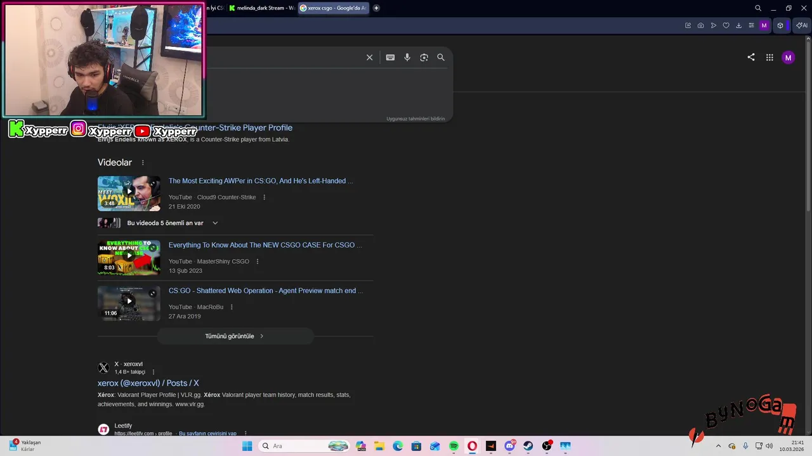Click 'Tümünü görüntüle' button
The height and width of the screenshot is (456, 812).
pos(235,336)
